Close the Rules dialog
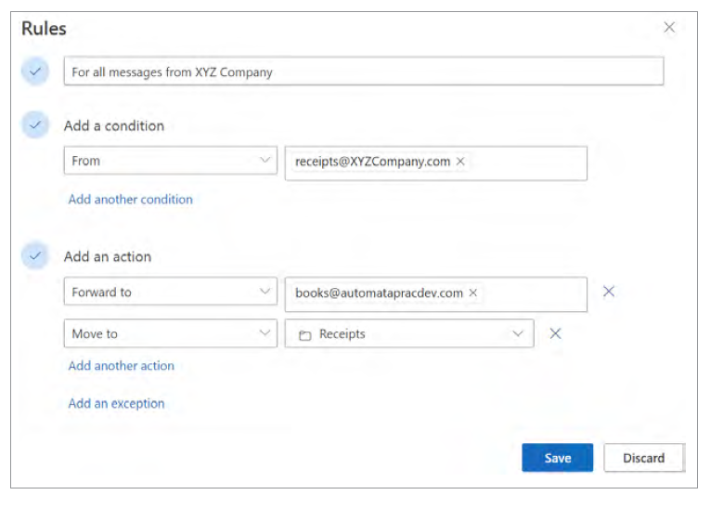 [x=669, y=28]
